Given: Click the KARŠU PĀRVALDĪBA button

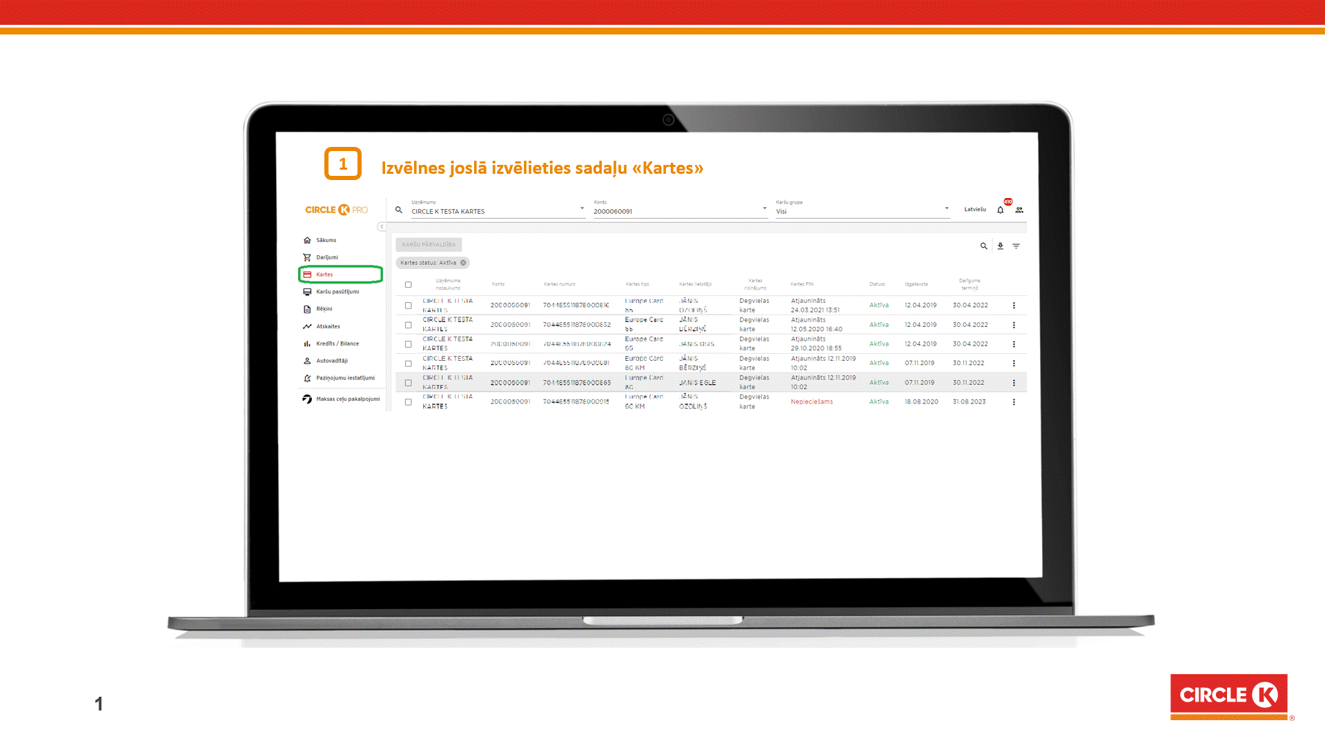Looking at the screenshot, I should point(429,245).
